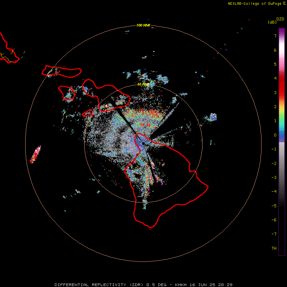Click the DZD colorbar title
The image size is (287, 287).
point(280,19)
